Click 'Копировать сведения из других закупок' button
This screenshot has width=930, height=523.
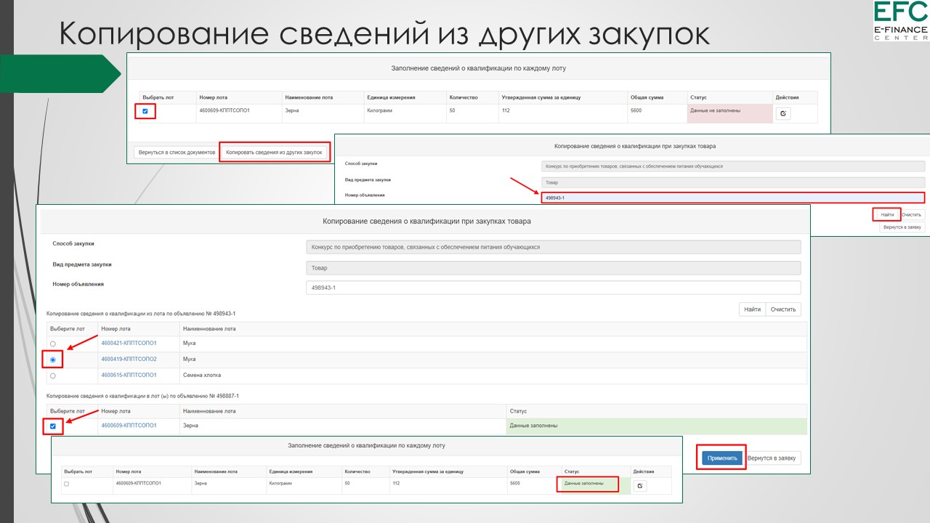(x=274, y=153)
